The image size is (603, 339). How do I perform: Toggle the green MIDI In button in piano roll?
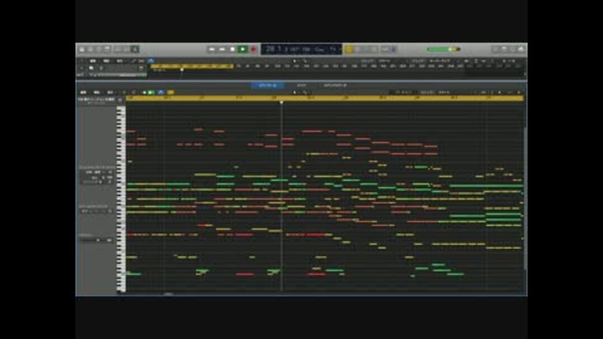click(144, 93)
